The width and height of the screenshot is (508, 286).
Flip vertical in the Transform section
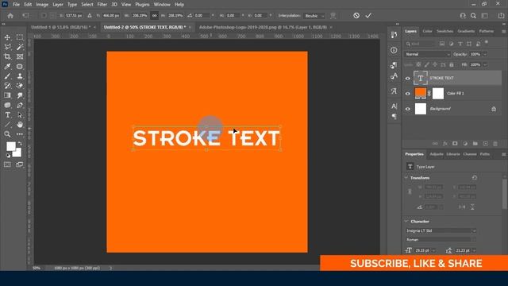473,207
